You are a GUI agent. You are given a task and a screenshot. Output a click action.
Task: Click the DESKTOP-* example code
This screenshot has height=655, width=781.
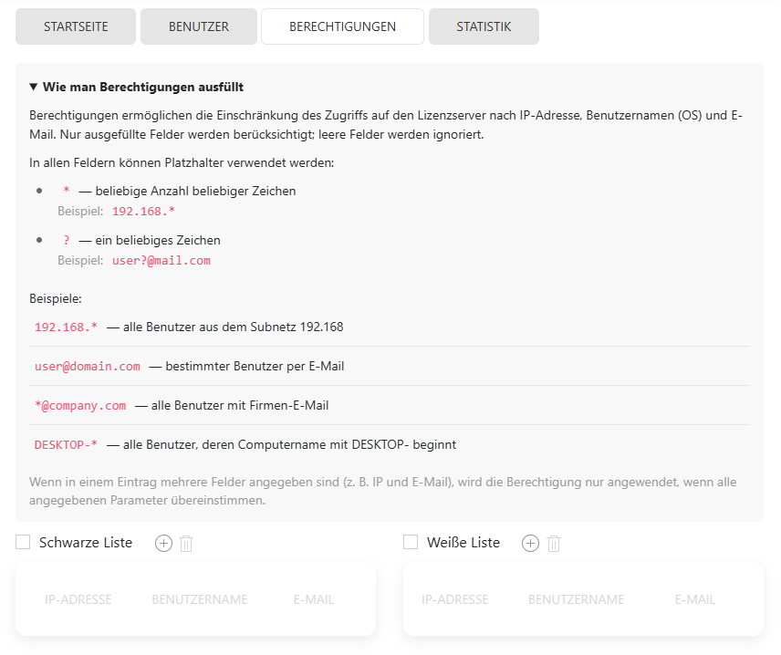66,444
